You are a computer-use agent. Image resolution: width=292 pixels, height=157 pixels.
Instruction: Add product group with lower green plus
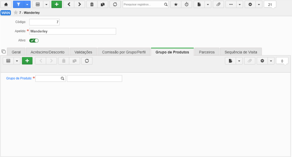[27, 61]
